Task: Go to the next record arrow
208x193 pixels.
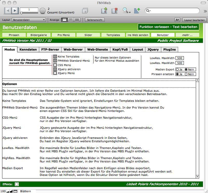Action: pos(15,11)
